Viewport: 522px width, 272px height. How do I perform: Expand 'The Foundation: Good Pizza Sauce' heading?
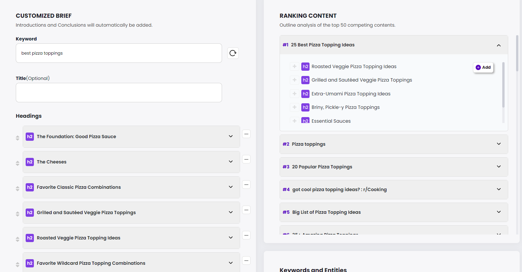click(231, 136)
